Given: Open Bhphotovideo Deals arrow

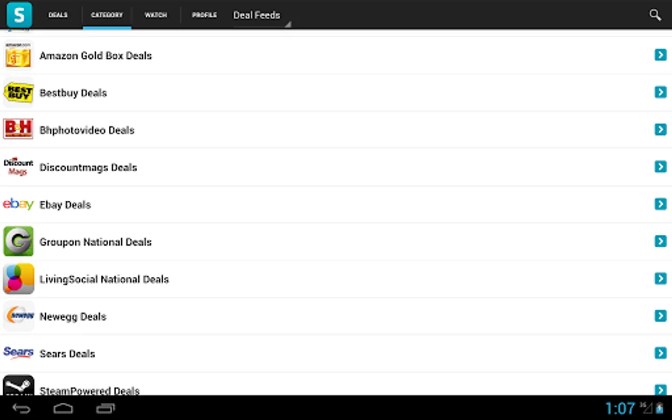Looking at the screenshot, I should tap(660, 129).
